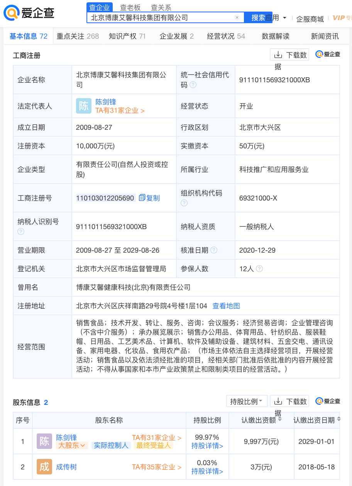352x486 pixels.
Task: Switch to the 经营状况 tab
Action: pos(226,36)
